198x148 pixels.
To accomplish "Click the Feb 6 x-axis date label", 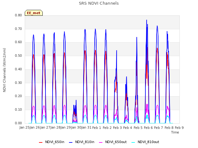I will 148,128.
